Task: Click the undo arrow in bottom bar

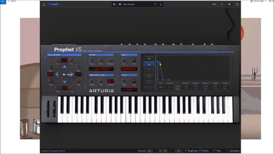Action: click(161, 151)
